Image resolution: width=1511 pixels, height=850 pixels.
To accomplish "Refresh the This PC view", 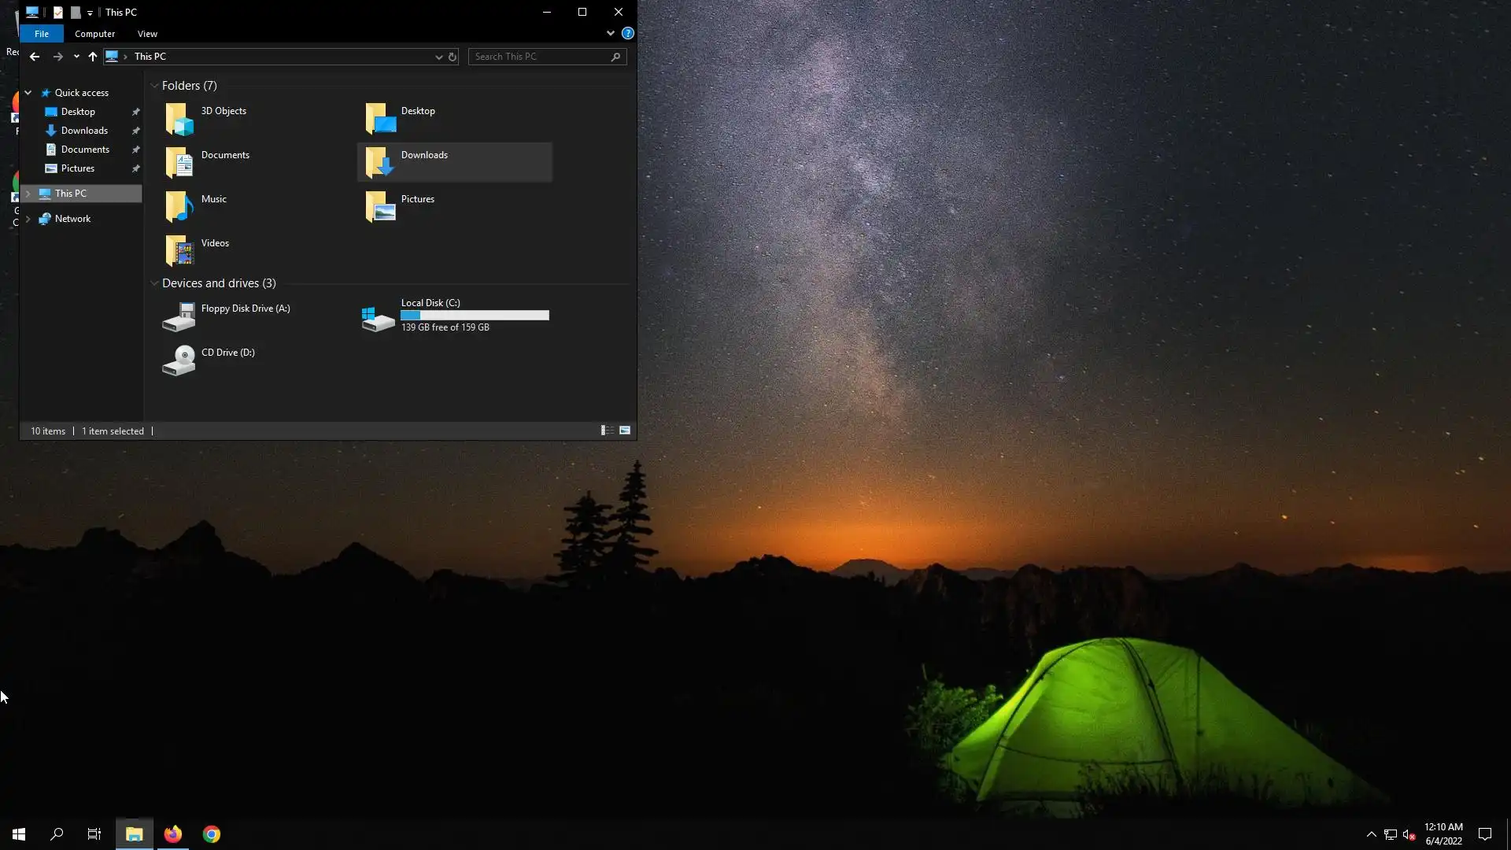I will 453,57.
